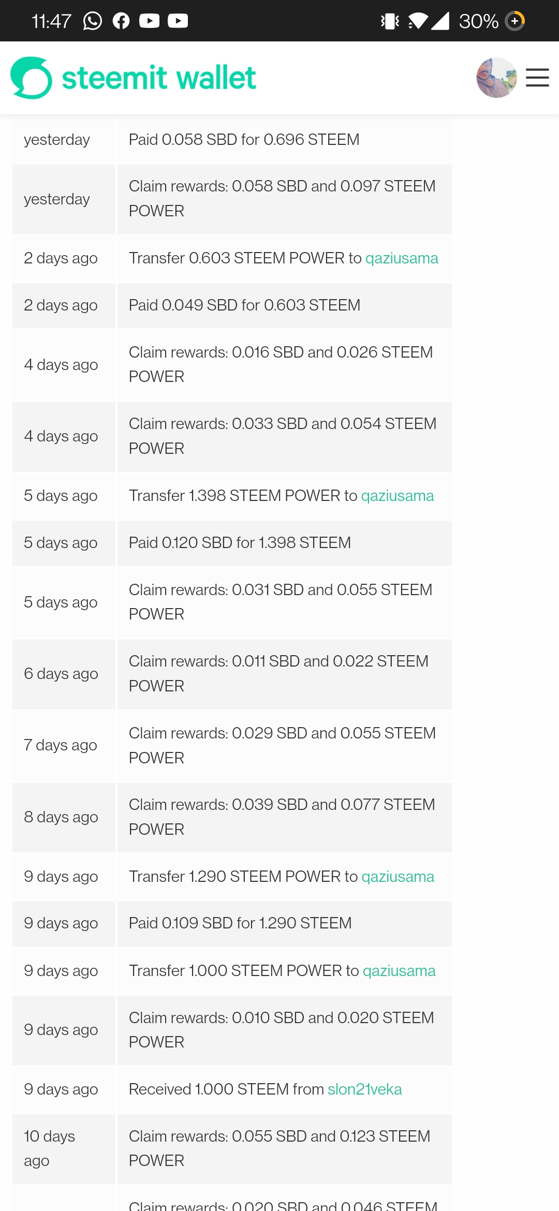Tap the Wi-Fi signal status icon
Viewport: 559px width, 1211px height.
[x=418, y=21]
